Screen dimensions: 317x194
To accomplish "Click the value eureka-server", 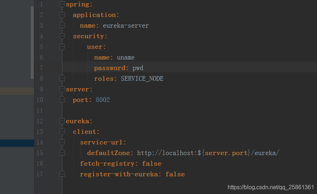I will click(126, 25).
